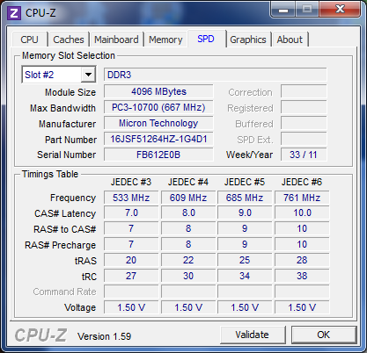Click the tRAS value 28
The width and height of the screenshot is (367, 353).
pyautogui.click(x=302, y=260)
